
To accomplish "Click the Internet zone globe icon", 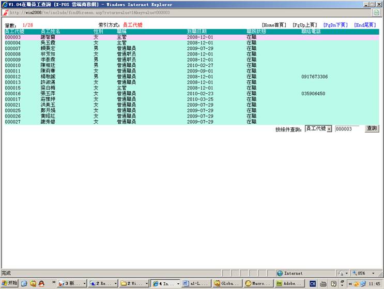I will [280, 273].
